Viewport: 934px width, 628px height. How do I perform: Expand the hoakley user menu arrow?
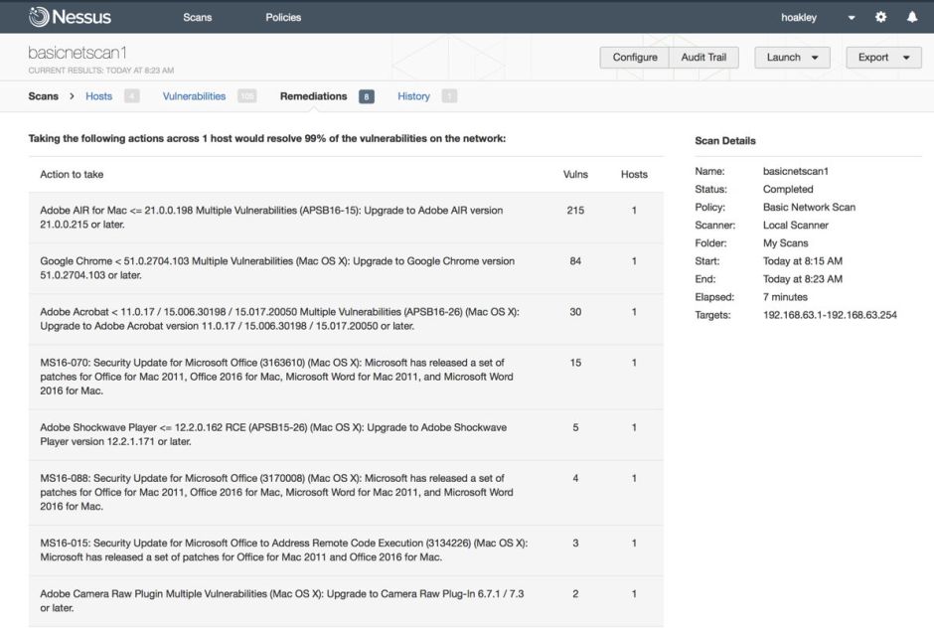point(852,18)
